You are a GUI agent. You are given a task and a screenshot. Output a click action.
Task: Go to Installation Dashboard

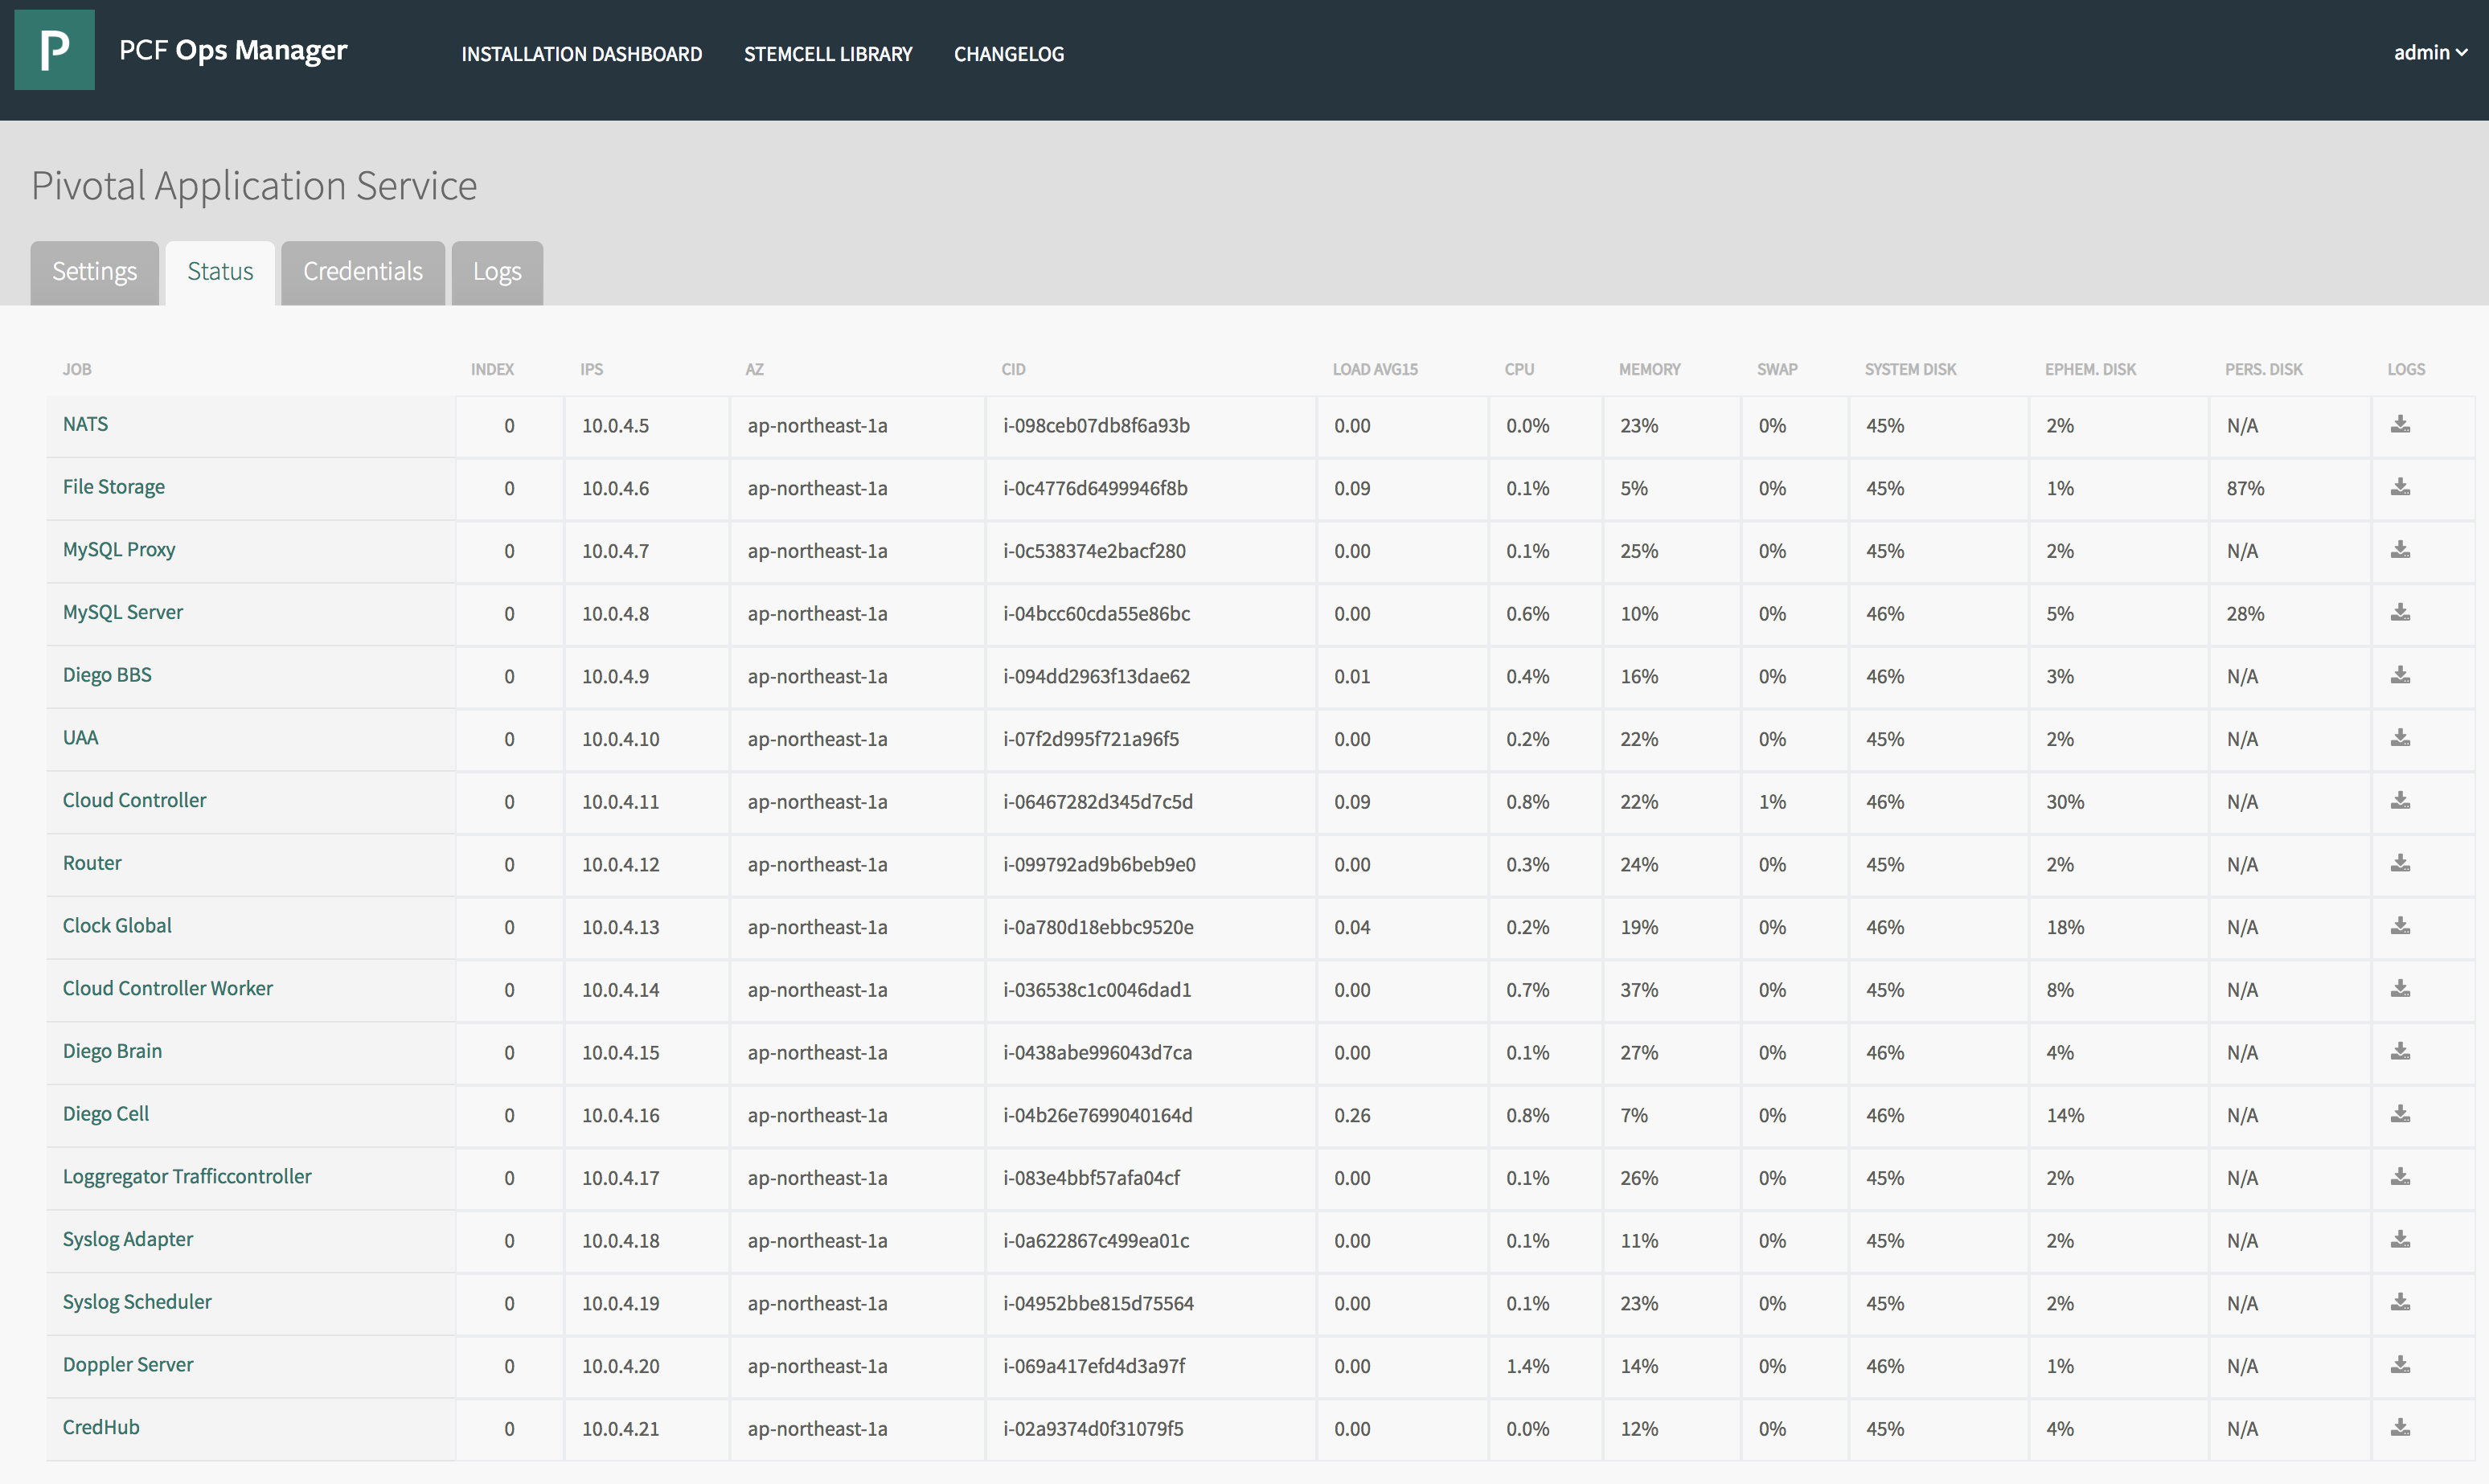point(581,54)
